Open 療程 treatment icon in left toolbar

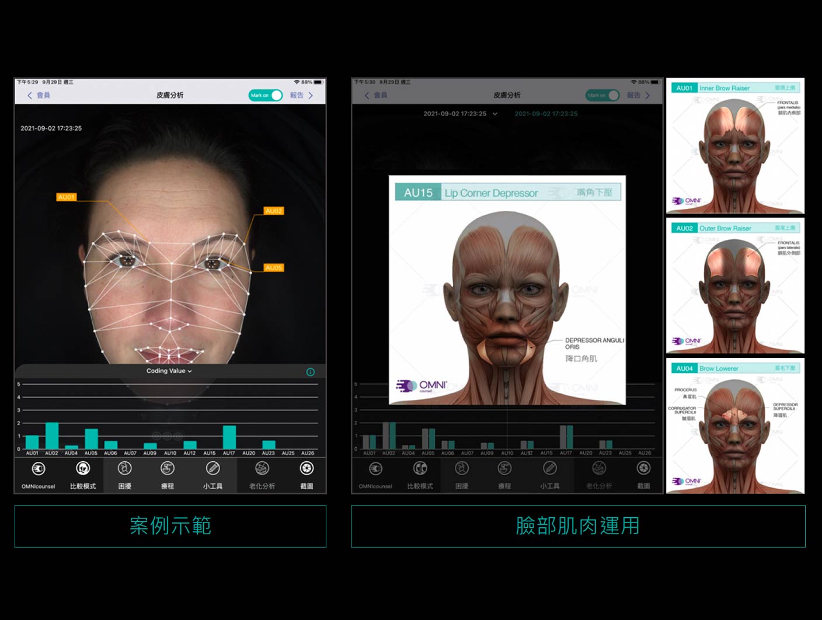168,469
